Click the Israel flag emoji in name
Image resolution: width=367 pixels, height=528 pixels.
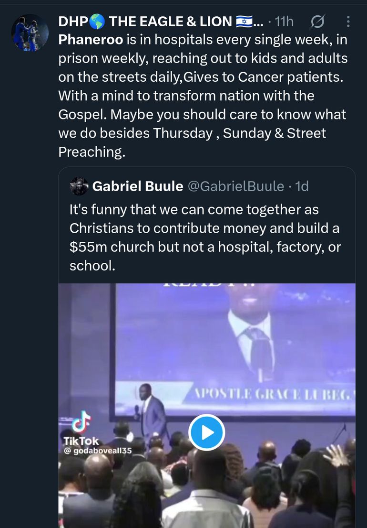coord(244,22)
